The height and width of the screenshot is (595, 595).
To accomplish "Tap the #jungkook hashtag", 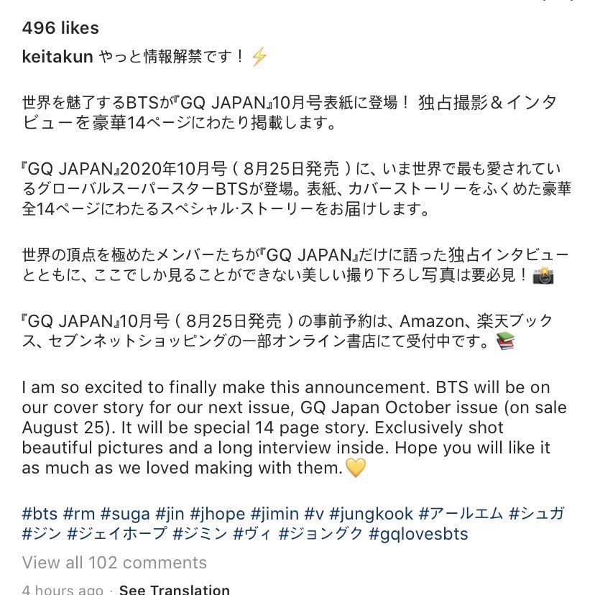I will tap(371, 515).
